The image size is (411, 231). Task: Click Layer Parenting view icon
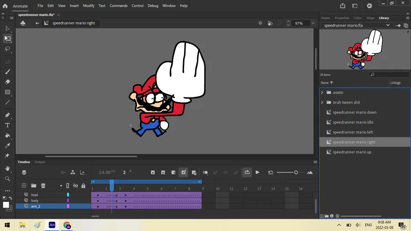tap(73, 172)
